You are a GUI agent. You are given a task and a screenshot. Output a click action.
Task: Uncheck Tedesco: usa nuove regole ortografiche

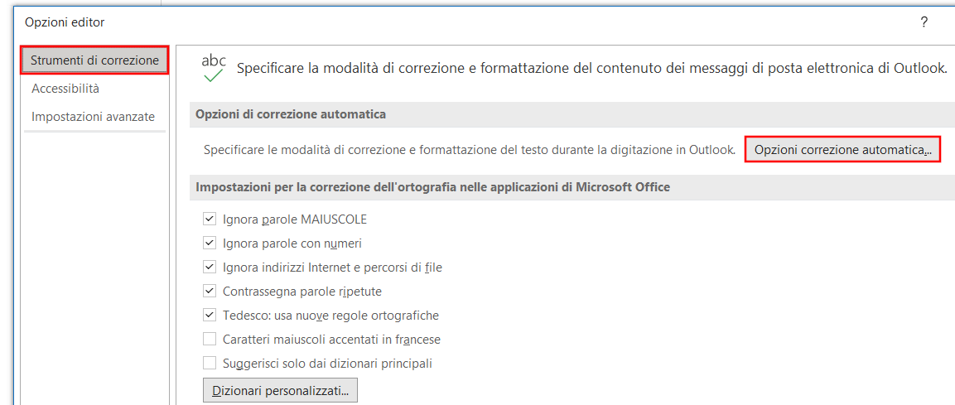point(210,316)
